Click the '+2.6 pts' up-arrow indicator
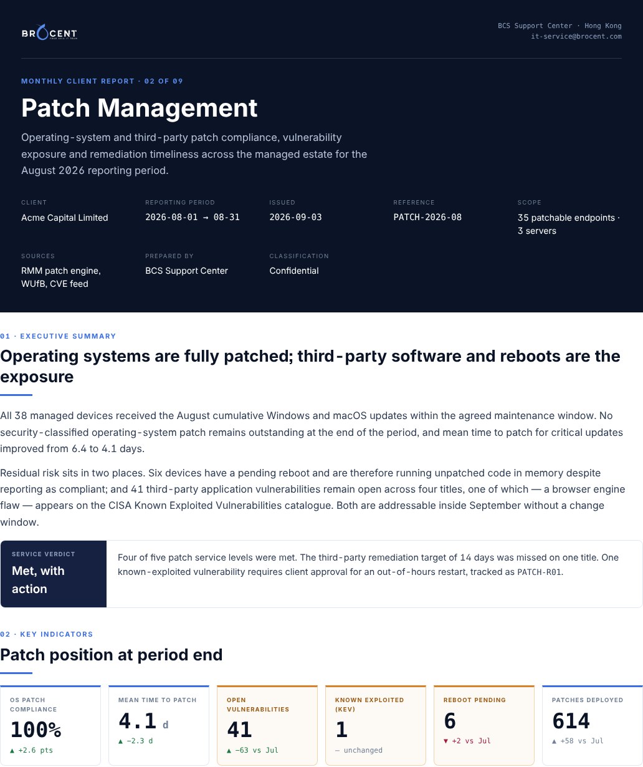The height and width of the screenshot is (767, 643). tap(32, 750)
